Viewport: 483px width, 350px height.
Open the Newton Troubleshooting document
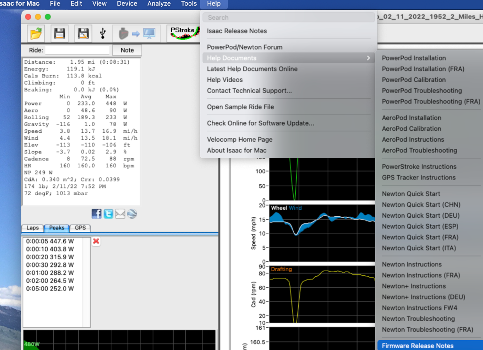(418, 318)
